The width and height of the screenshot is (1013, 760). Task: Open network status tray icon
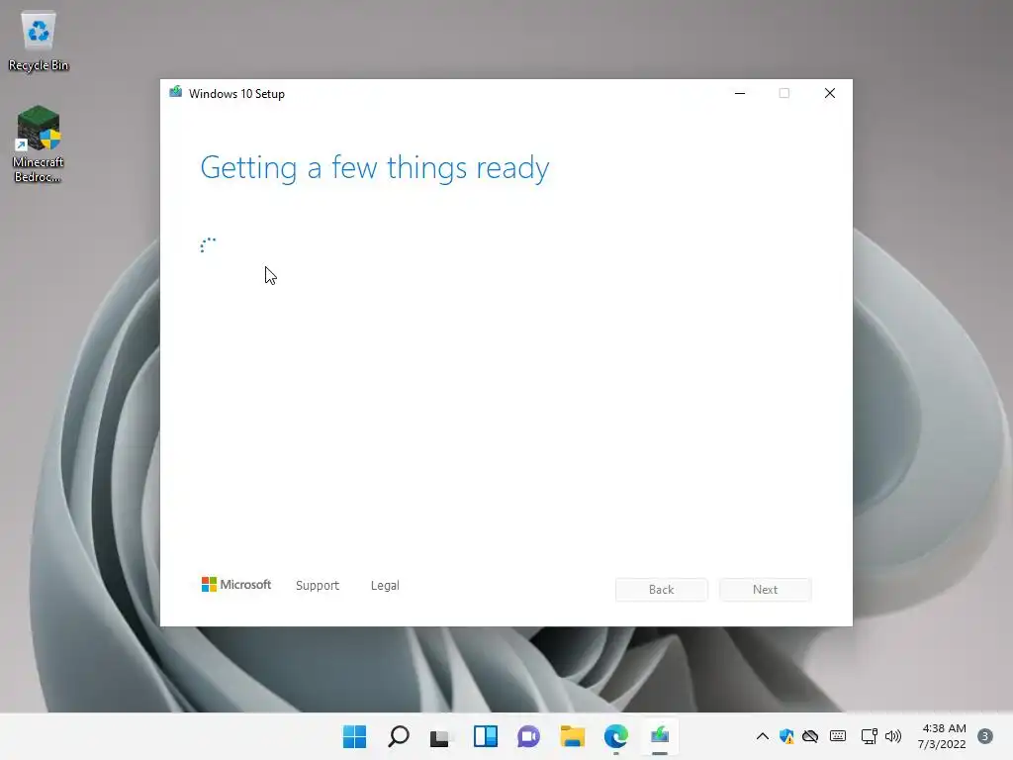pos(869,736)
